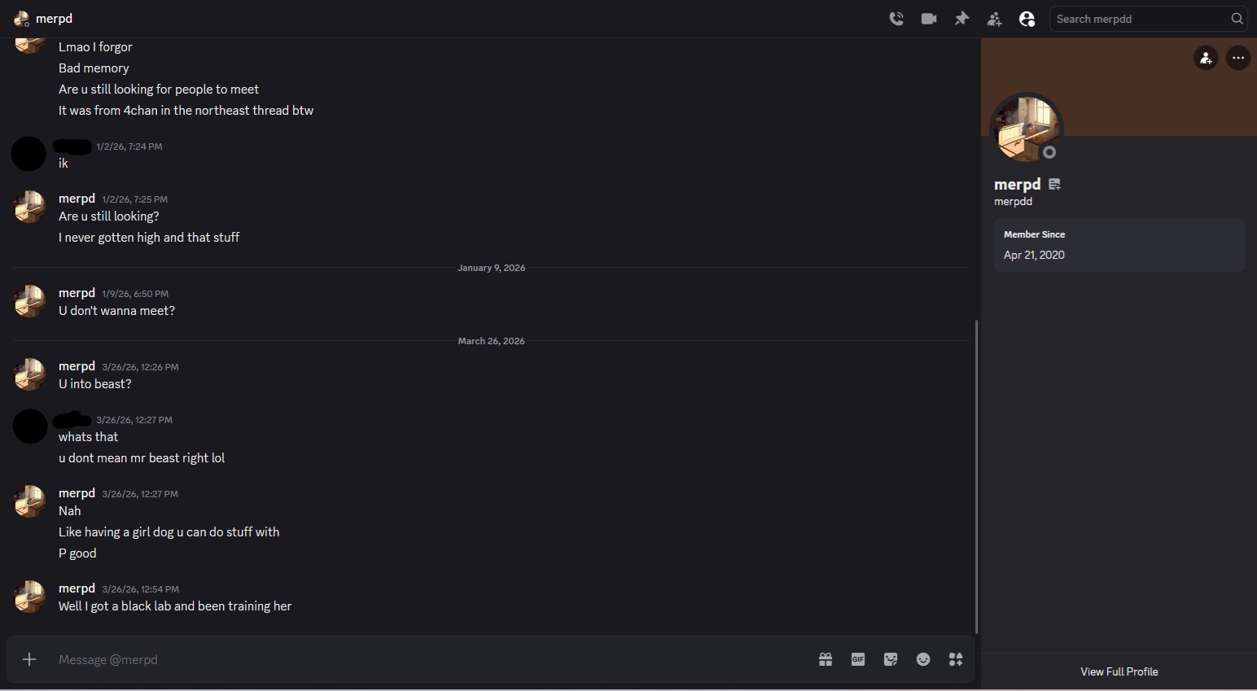Click the merpd username at 3/26/26 12:26 PM
Image resolution: width=1257 pixels, height=691 pixels.
tap(77, 366)
